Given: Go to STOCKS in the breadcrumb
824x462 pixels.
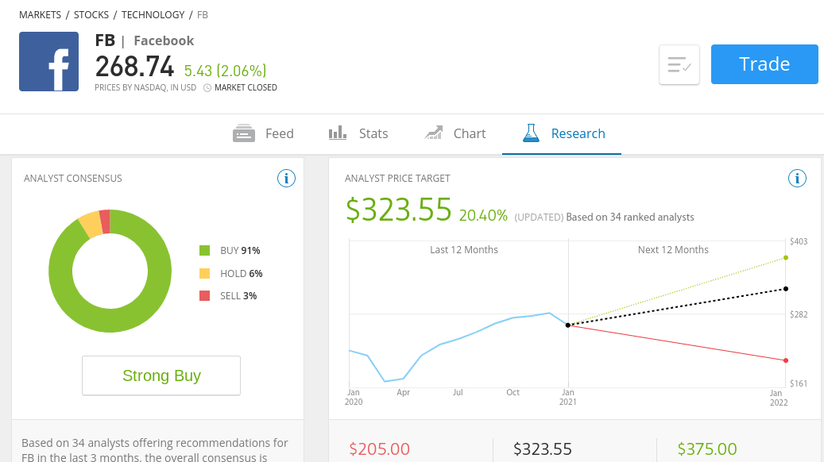Looking at the screenshot, I should [91, 15].
